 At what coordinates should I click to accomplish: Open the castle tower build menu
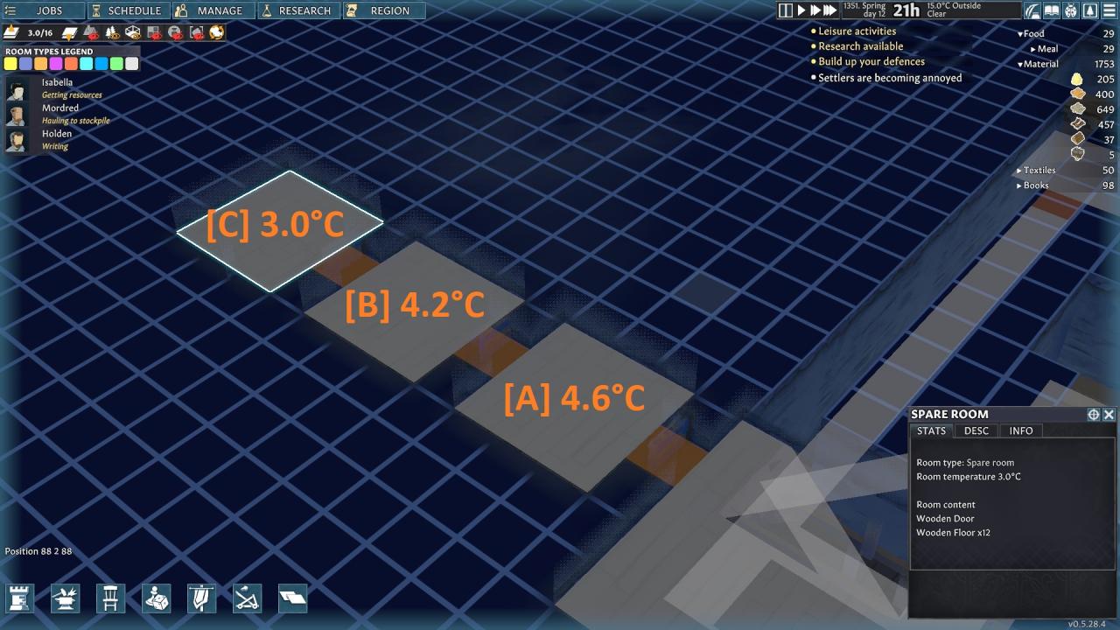coord(20,598)
